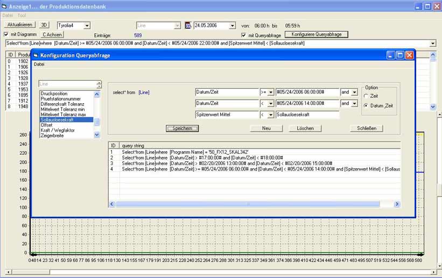Open the < operator dropdown in second row
Screen dimensions: 442x278
point(271,104)
